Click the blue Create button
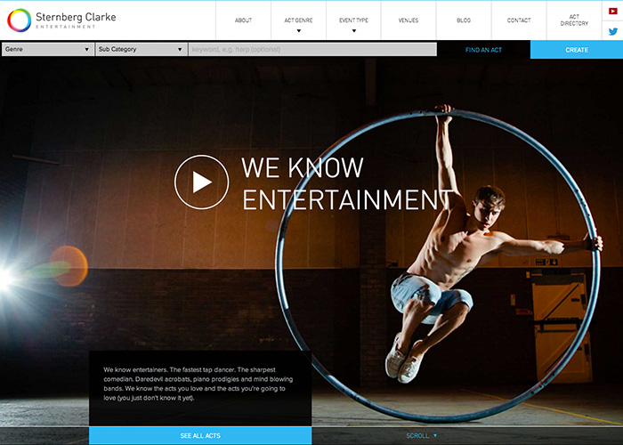Viewport: 623px width, 445px height. 577,50
